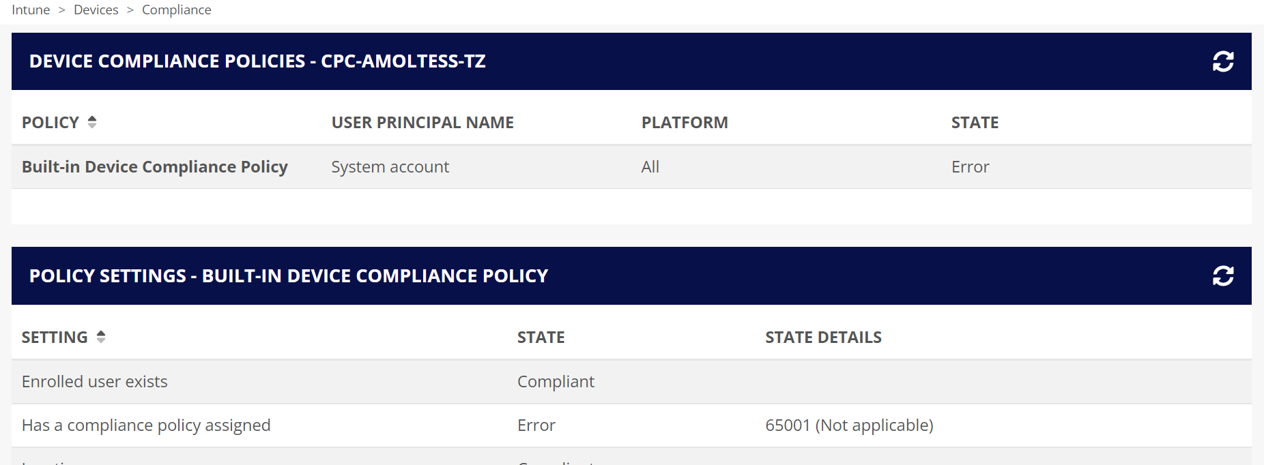Screen dimensions: 1264x465
Task: Click the 65001 (Not applicable) state detail
Action: 849,425
